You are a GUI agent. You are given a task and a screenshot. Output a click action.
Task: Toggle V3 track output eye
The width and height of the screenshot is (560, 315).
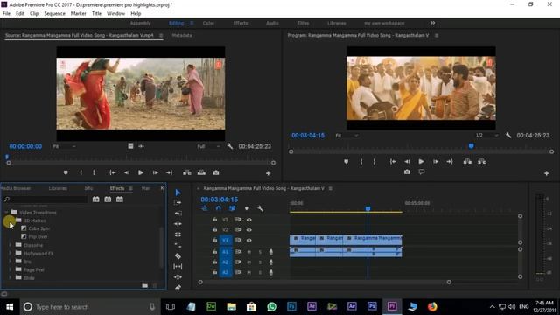pos(248,220)
